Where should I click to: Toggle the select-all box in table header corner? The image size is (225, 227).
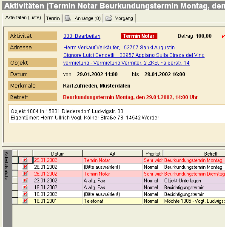(15, 153)
